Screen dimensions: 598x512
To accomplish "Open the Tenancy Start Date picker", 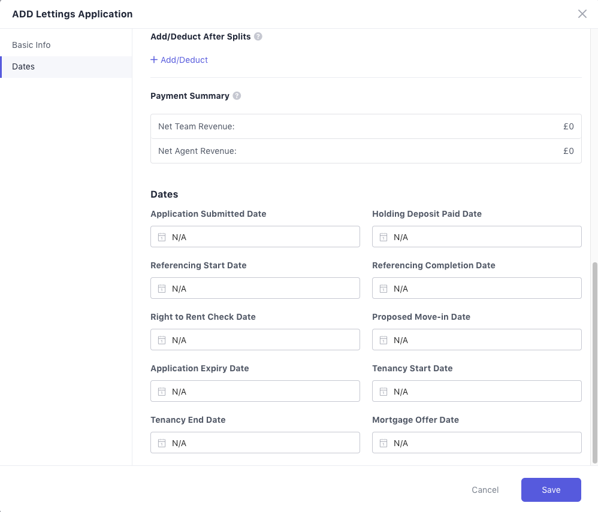I will 476,392.
